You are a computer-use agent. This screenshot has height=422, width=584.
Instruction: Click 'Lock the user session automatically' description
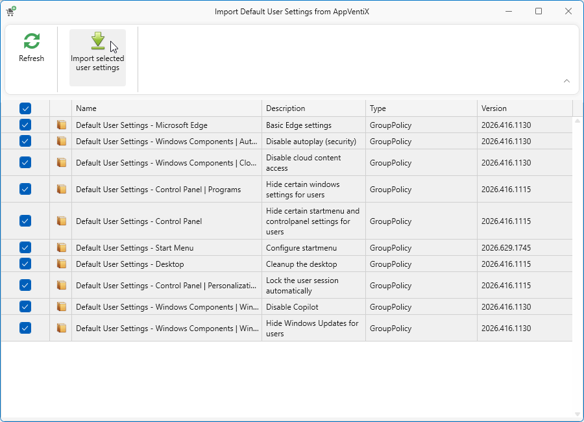302,286
